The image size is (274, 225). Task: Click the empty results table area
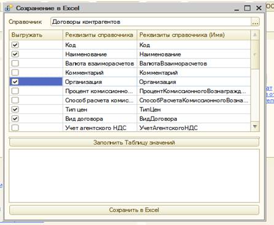point(134,176)
